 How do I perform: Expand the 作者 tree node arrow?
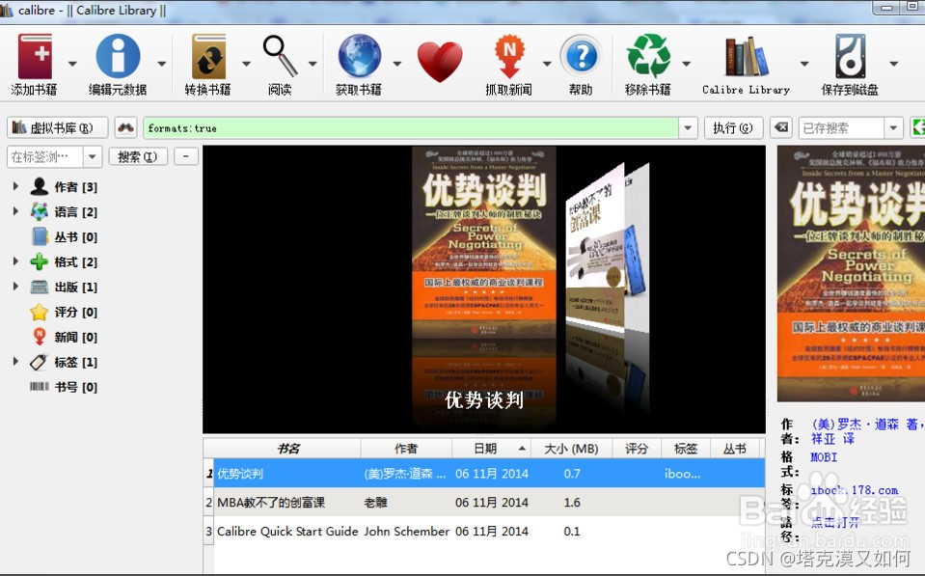tap(16, 186)
